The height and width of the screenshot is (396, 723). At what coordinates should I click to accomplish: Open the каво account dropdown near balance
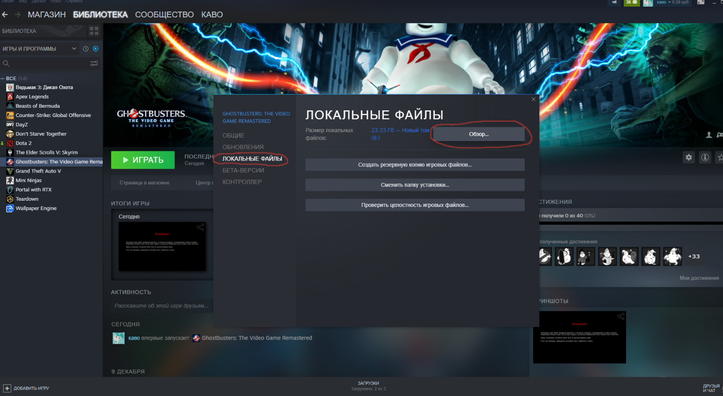tap(663, 2)
